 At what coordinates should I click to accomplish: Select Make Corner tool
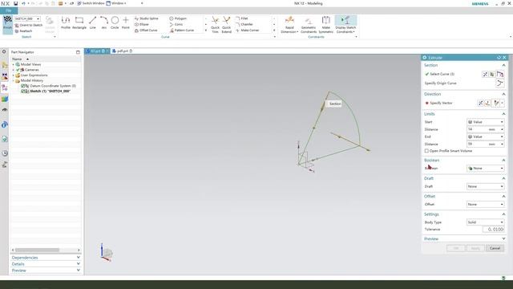pos(248,31)
